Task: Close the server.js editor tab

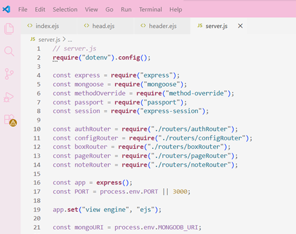Action: (241, 26)
